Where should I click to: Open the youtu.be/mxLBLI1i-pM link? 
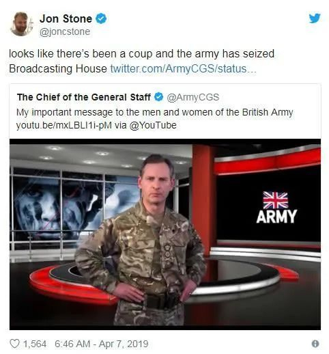pyautogui.click(x=64, y=125)
